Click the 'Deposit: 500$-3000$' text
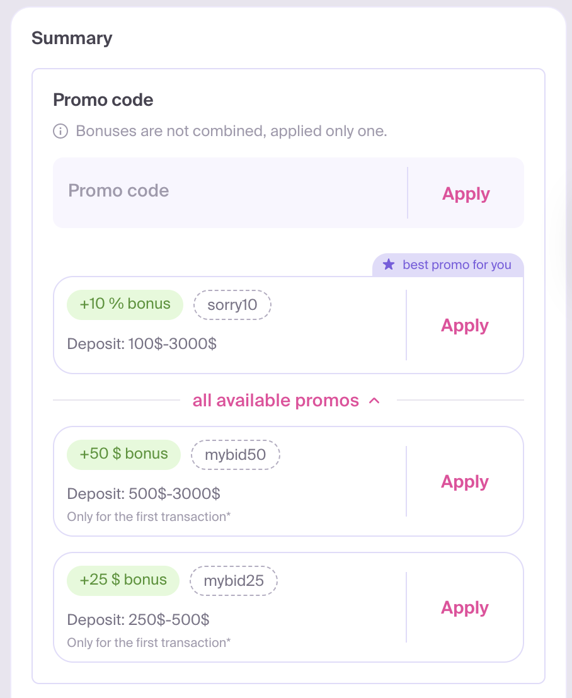Screen dimensions: 572x698 (144, 494)
